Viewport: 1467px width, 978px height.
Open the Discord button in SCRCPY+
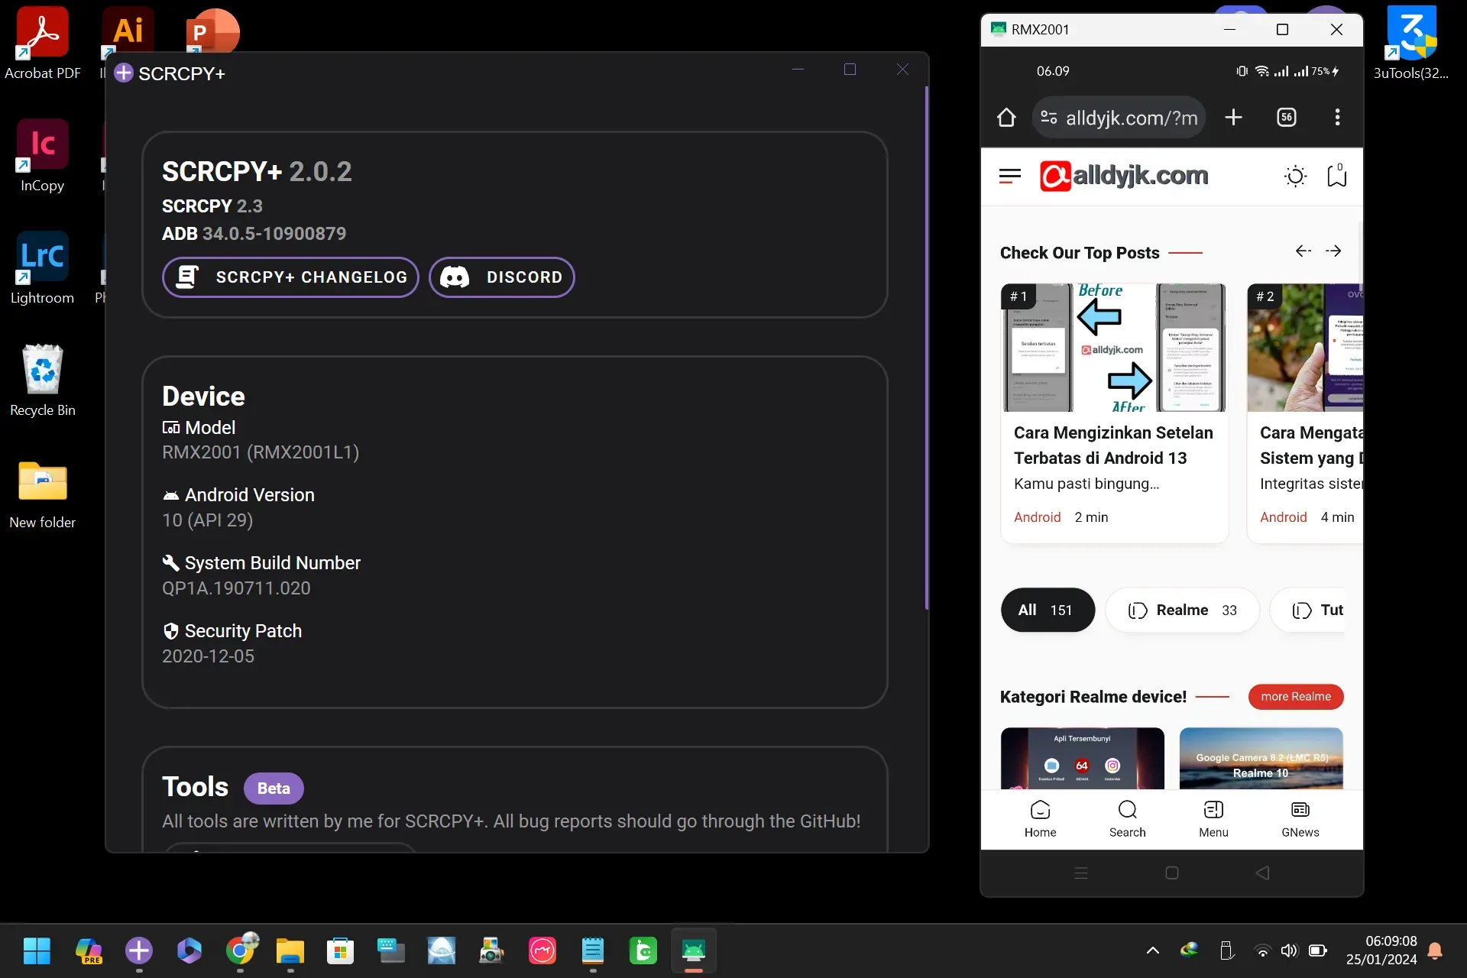[501, 277]
